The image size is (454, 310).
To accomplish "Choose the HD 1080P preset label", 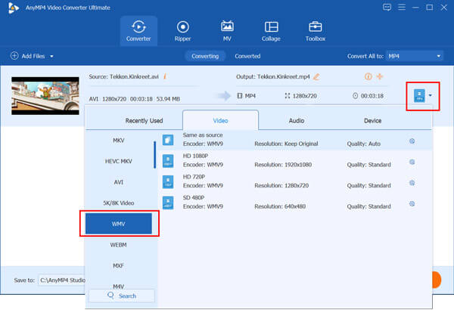I will click(195, 156).
